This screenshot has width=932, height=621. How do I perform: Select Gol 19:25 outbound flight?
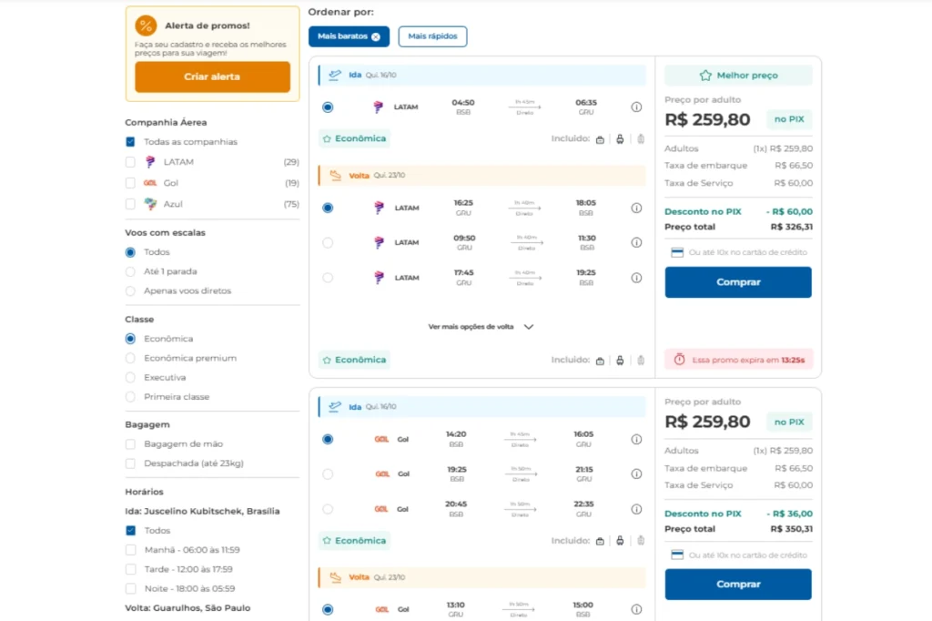click(x=328, y=474)
